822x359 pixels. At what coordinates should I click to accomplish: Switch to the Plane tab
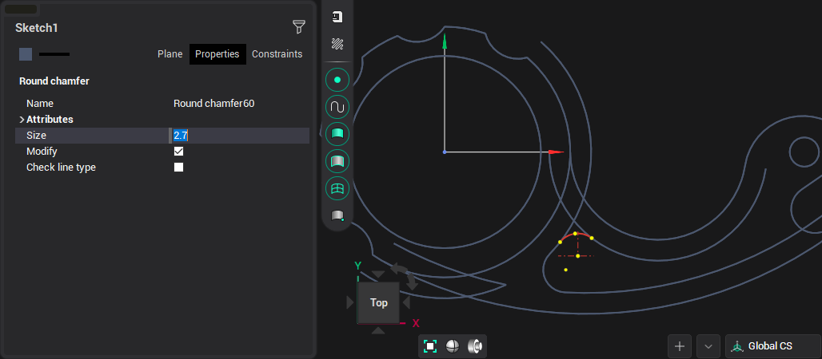pos(170,54)
